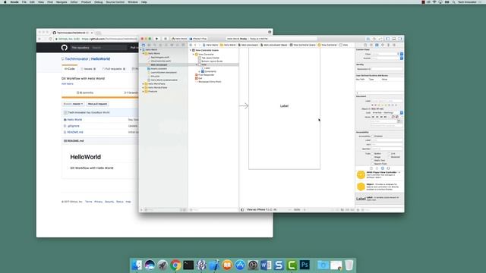The image size is (486, 273).
Task: Open the Assistant editor icon
Action: click(374, 39)
